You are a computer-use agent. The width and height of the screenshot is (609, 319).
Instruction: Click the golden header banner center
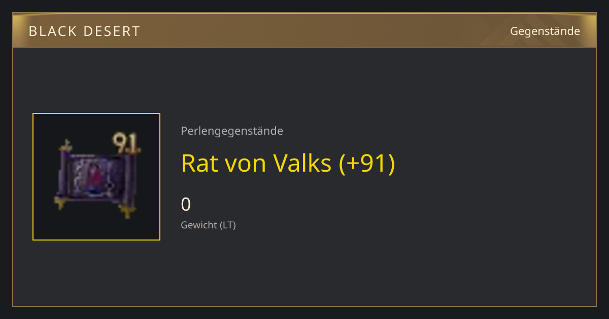[304, 30]
